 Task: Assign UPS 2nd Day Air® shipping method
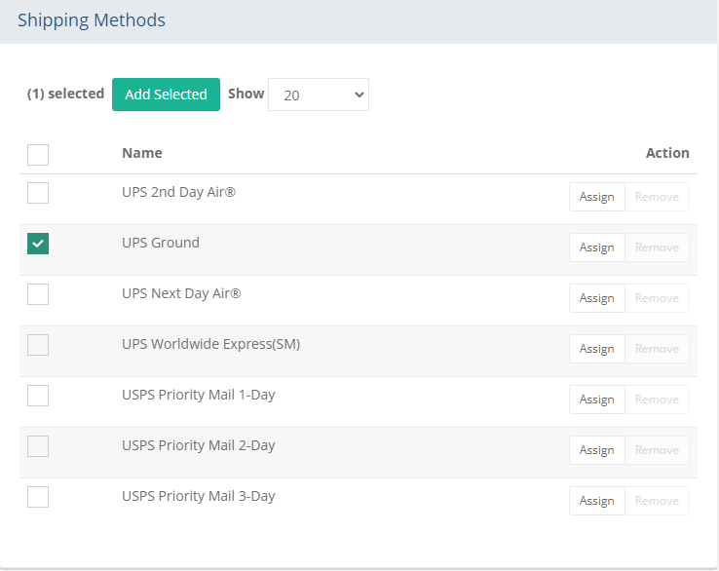coord(596,197)
